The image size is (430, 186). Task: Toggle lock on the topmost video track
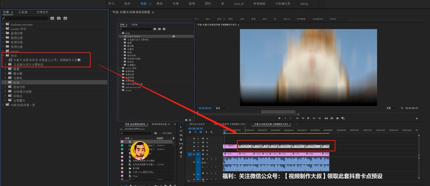(194, 139)
